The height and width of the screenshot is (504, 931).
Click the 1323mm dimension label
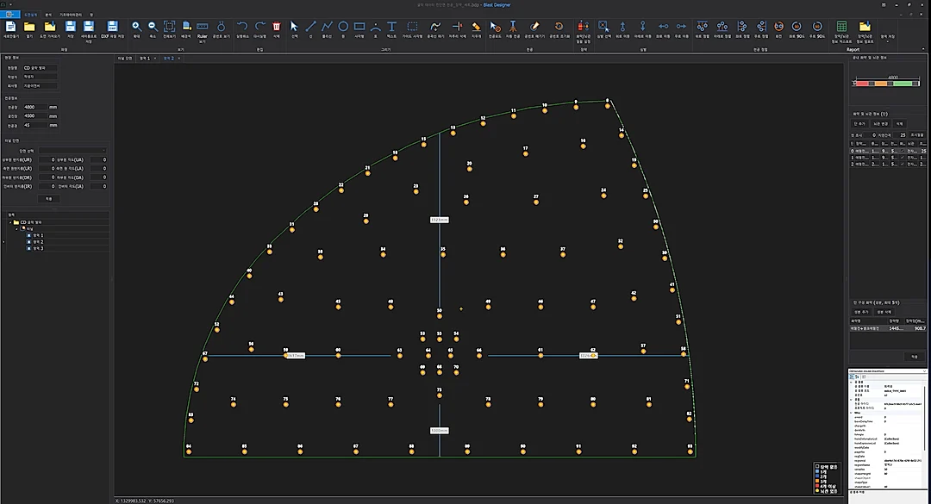440,221
